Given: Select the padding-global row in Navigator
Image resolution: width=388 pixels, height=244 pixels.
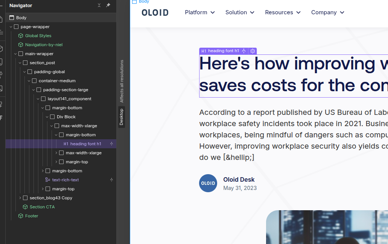Looking at the screenshot, I should 61,72.
